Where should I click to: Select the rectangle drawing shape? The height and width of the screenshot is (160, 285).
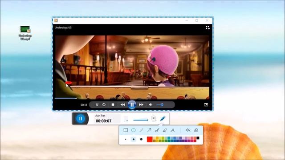click(x=126, y=130)
